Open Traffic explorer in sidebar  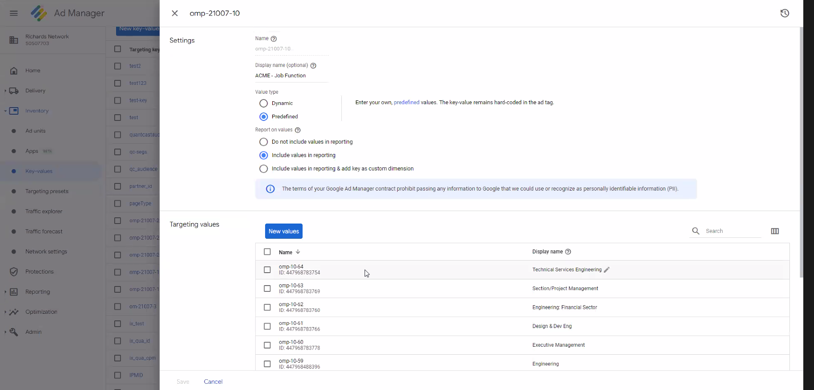click(x=44, y=212)
